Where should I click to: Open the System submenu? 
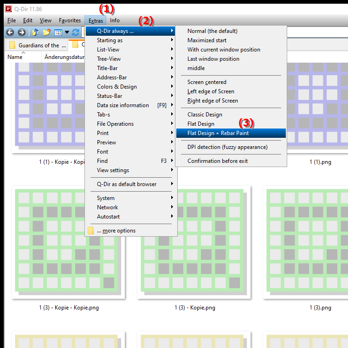click(x=130, y=198)
